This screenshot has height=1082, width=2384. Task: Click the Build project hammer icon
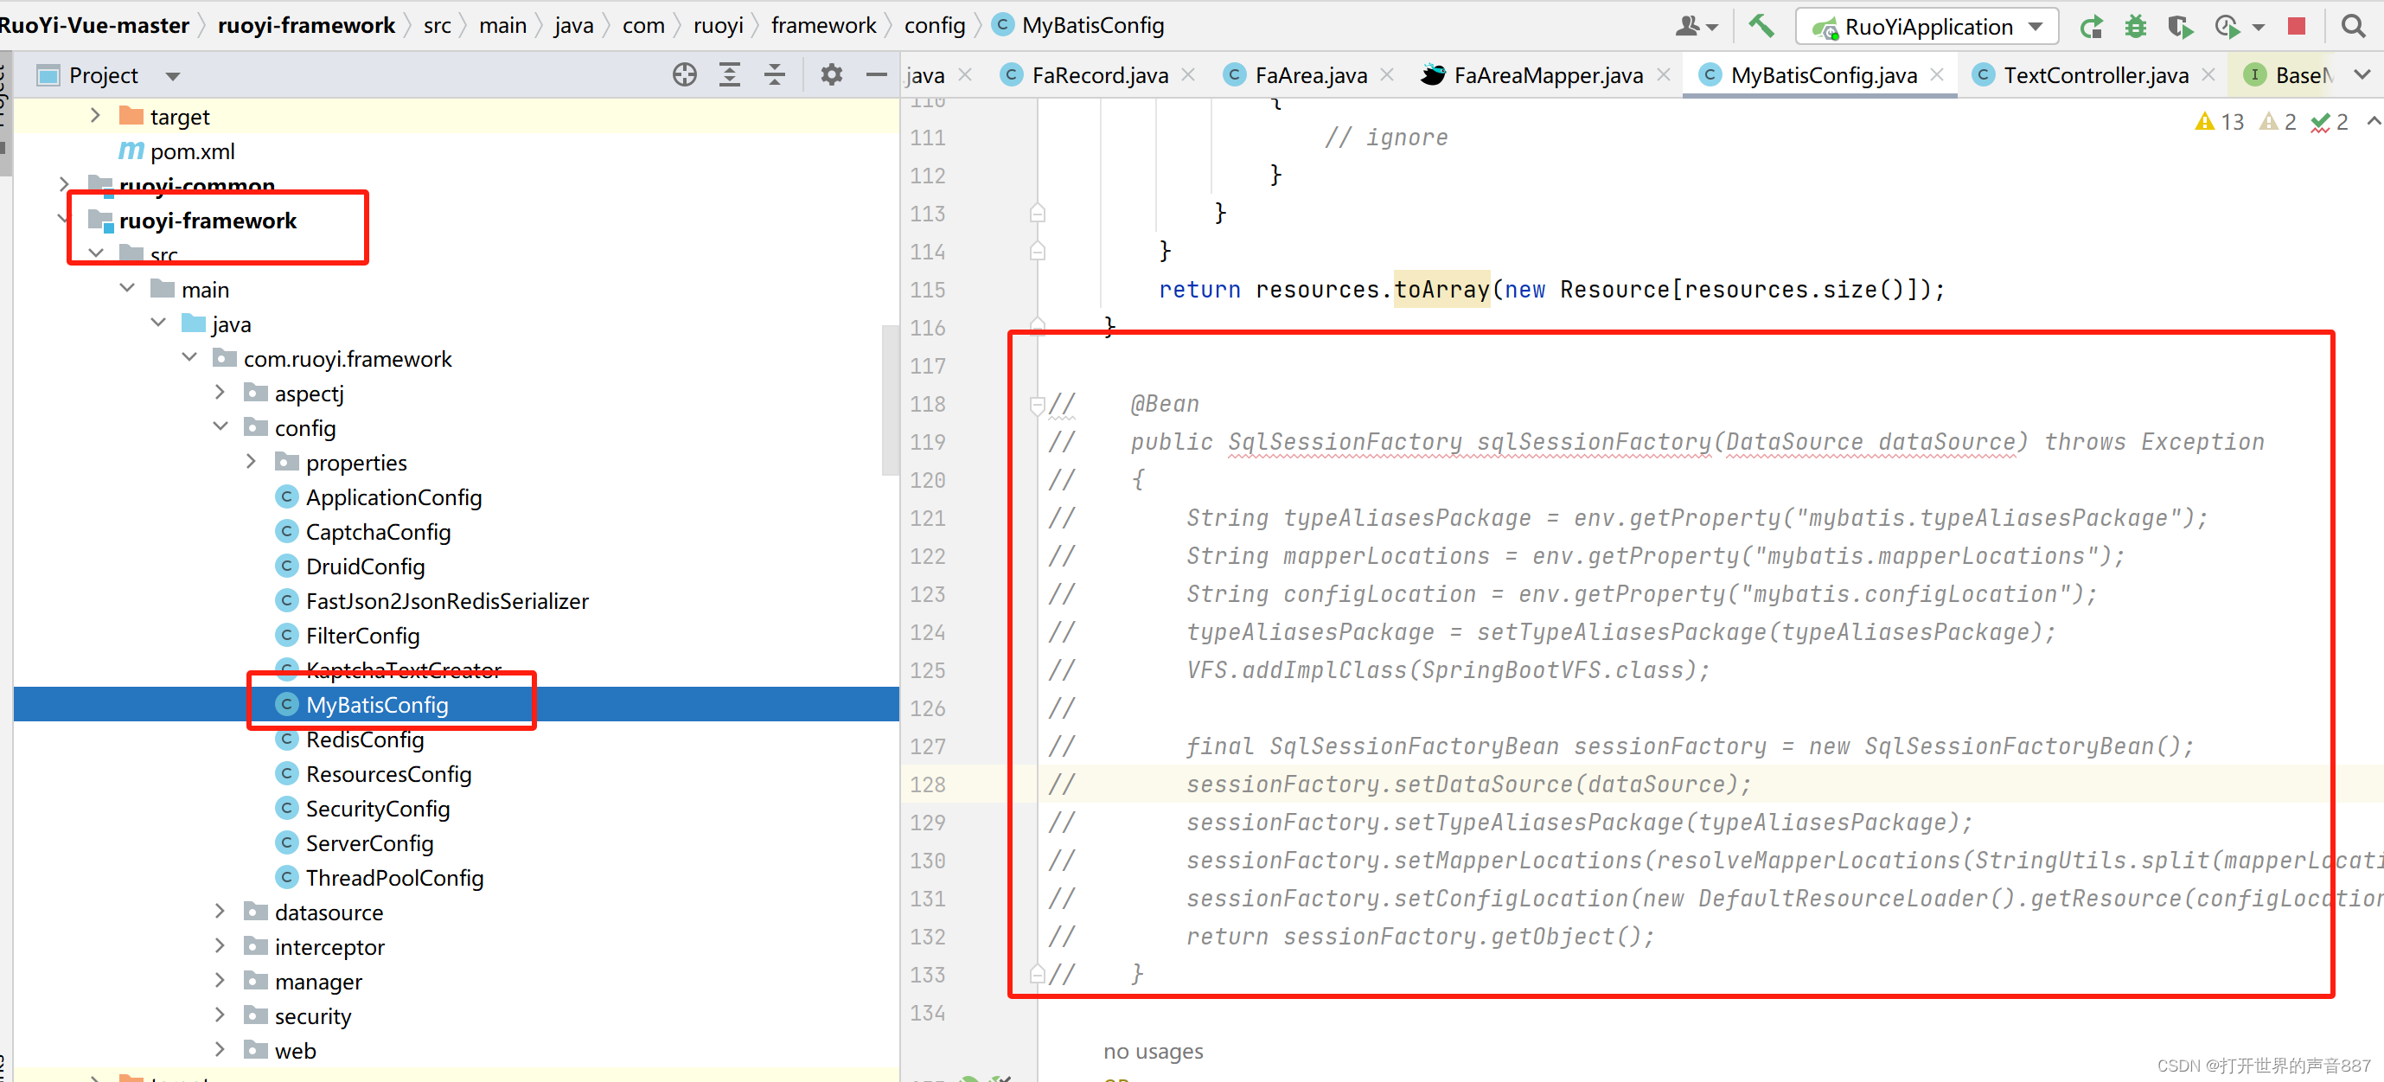pyautogui.click(x=1761, y=26)
